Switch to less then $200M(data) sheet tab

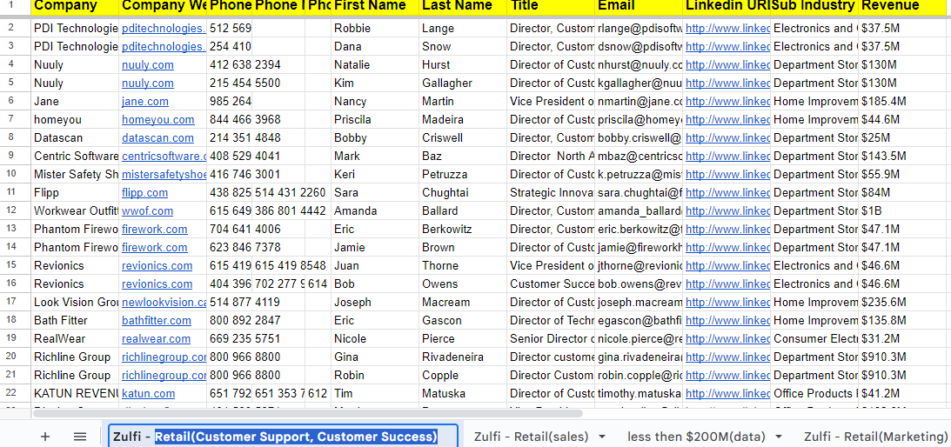tap(696, 436)
